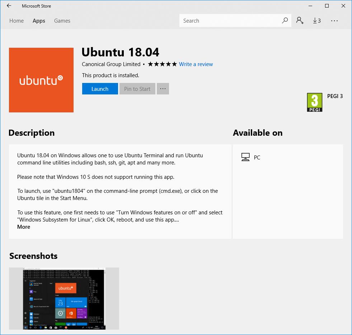Viewport: 352px width, 335px height.
Task: Click the PEGI 3 rating badge
Action: point(315,102)
